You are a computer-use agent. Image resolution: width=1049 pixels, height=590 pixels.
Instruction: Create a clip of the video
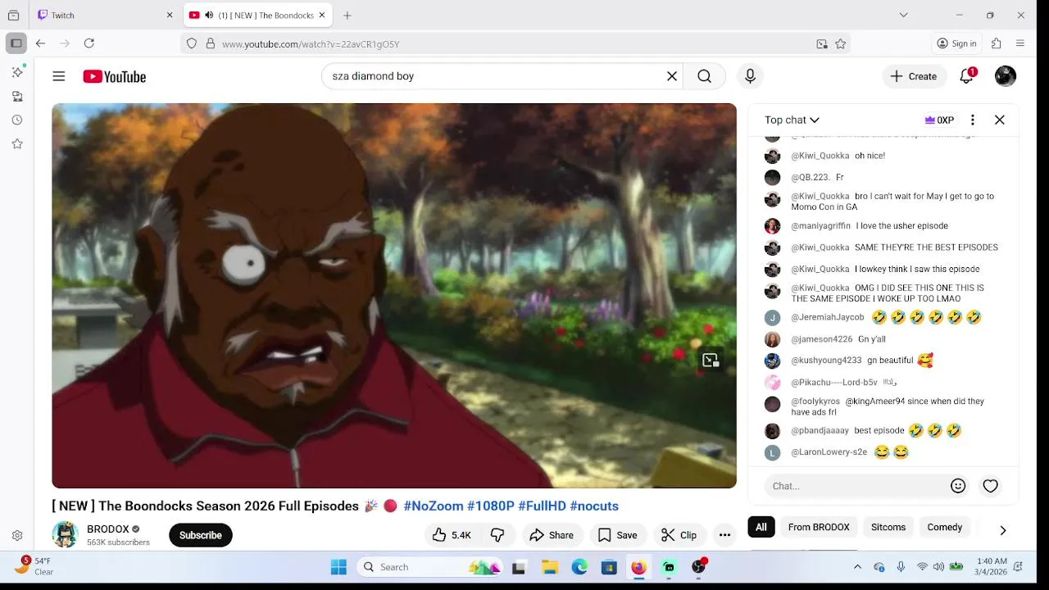pyautogui.click(x=679, y=535)
